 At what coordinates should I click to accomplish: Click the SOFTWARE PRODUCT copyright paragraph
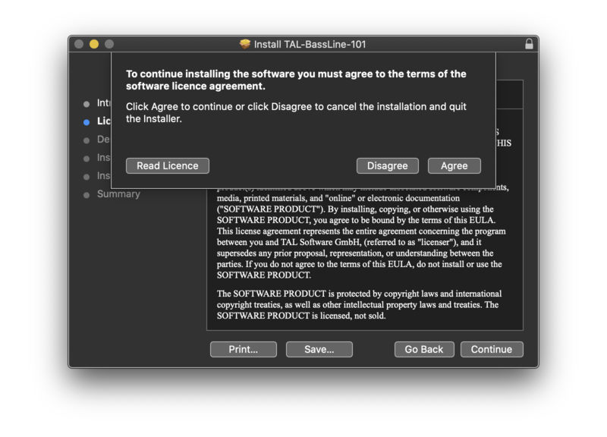click(x=359, y=305)
